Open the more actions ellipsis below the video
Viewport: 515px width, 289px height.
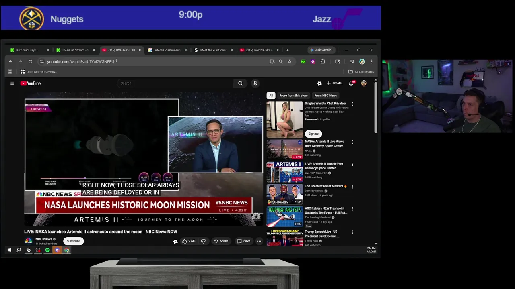pos(259,241)
